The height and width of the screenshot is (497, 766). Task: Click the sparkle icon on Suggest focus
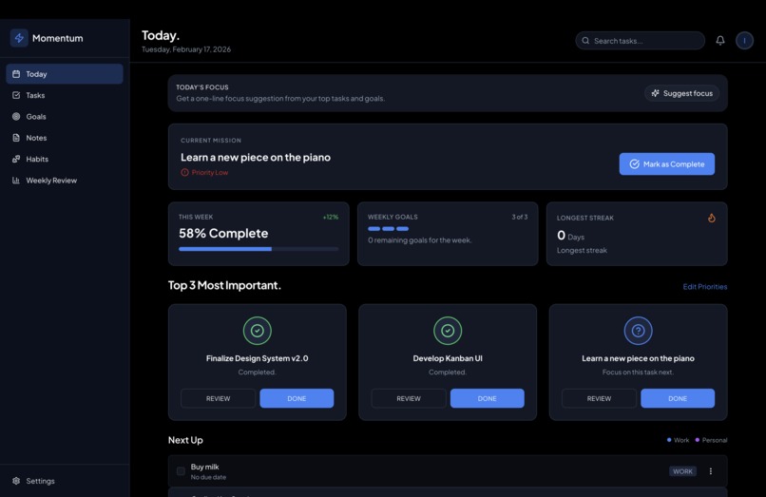tap(655, 93)
